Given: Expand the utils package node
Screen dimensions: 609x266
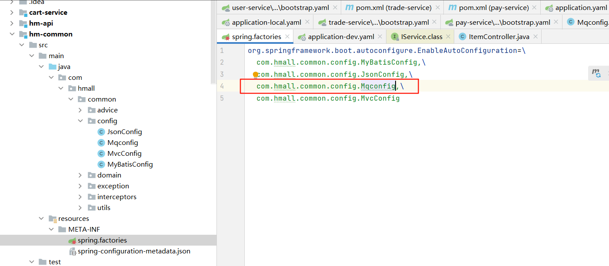Looking at the screenshot, I should coord(80,208).
